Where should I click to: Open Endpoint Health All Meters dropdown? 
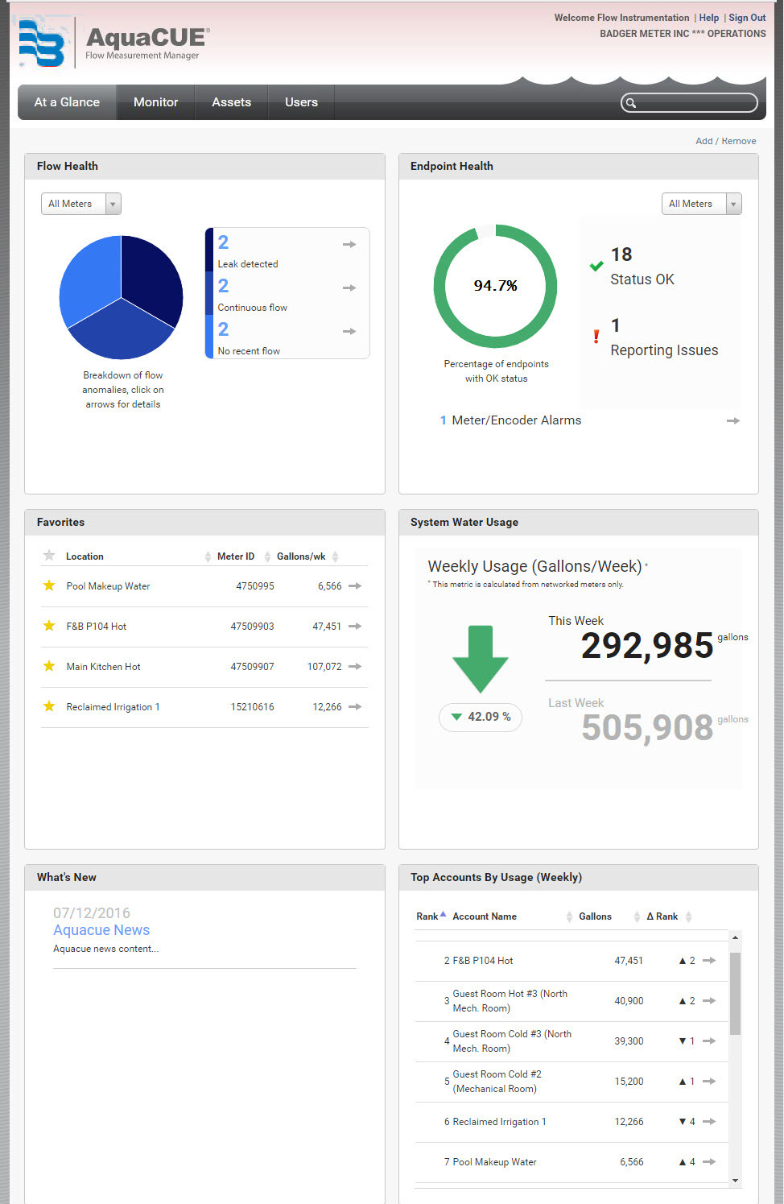701,204
